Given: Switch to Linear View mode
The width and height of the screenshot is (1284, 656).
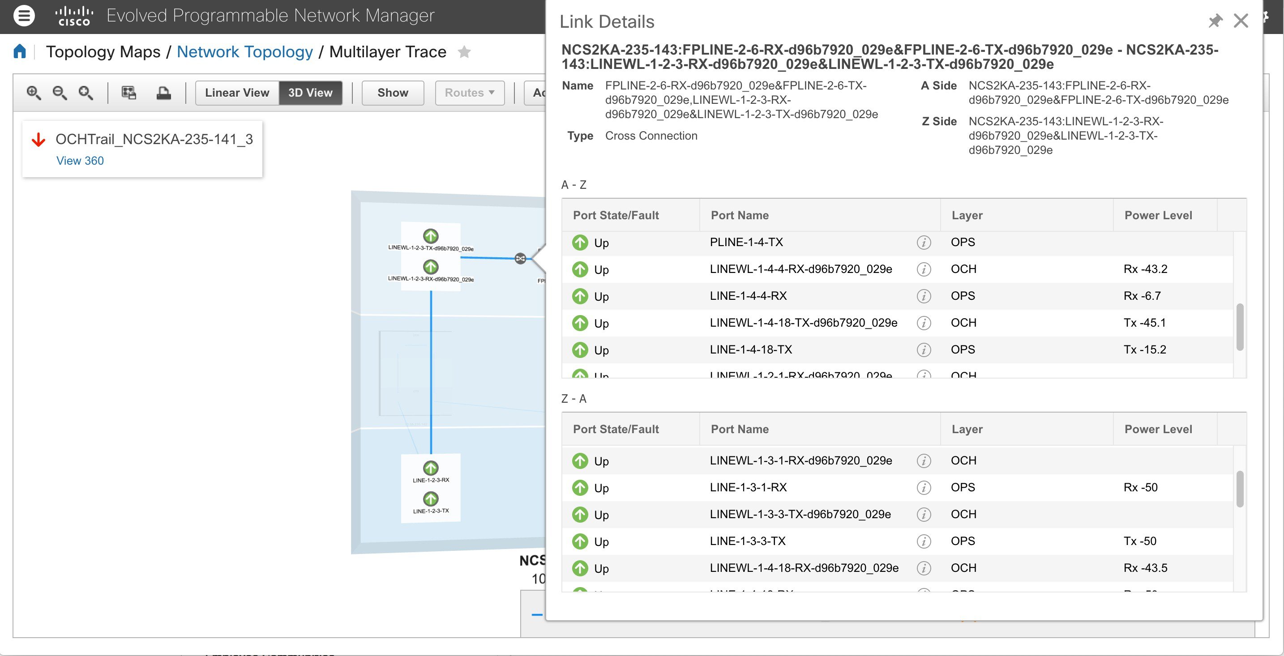Looking at the screenshot, I should point(237,93).
